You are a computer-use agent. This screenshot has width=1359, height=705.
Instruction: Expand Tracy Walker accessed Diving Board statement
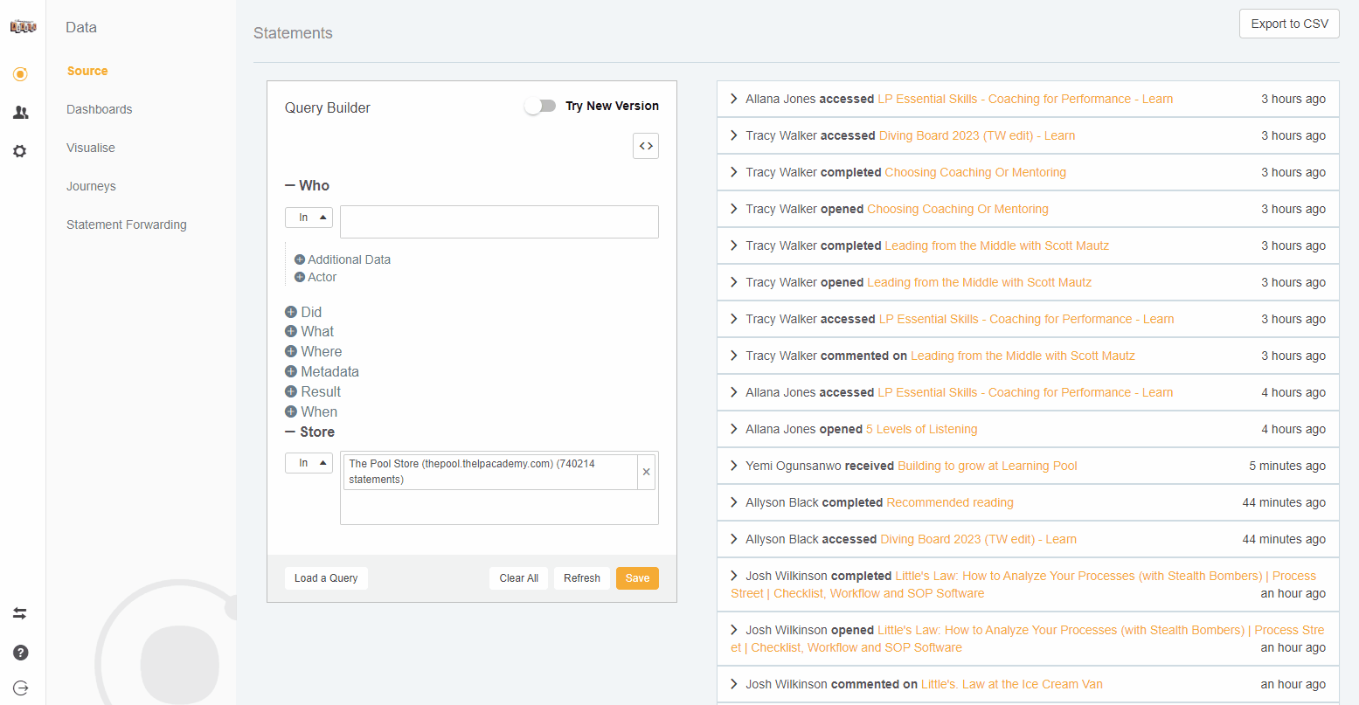tap(734, 135)
